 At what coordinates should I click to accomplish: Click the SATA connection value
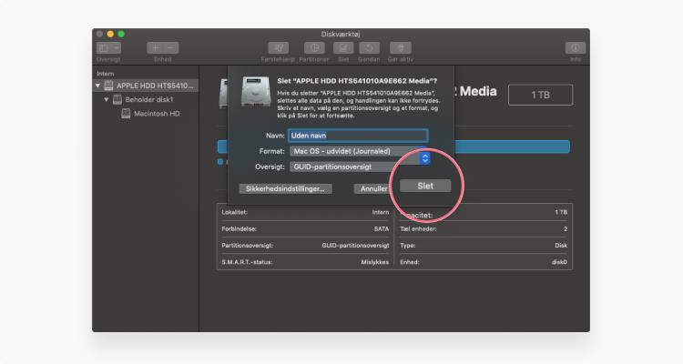click(382, 229)
